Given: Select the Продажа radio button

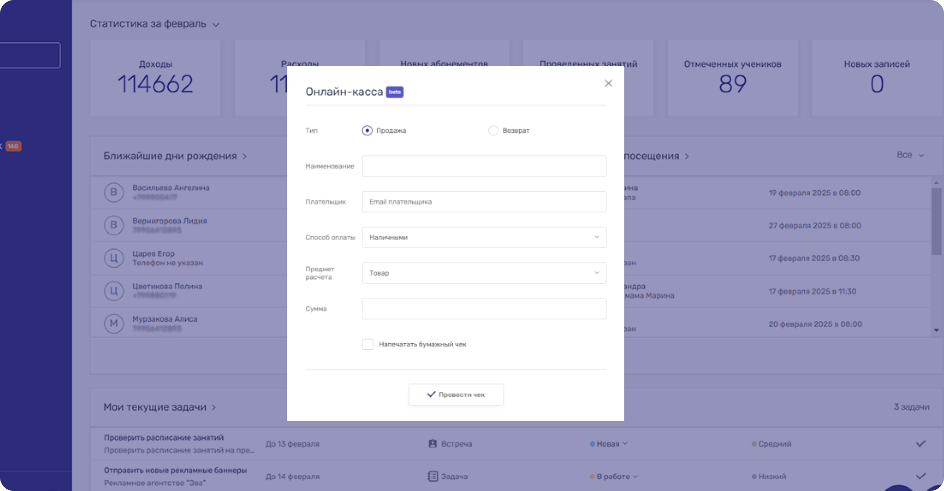Looking at the screenshot, I should (x=367, y=131).
